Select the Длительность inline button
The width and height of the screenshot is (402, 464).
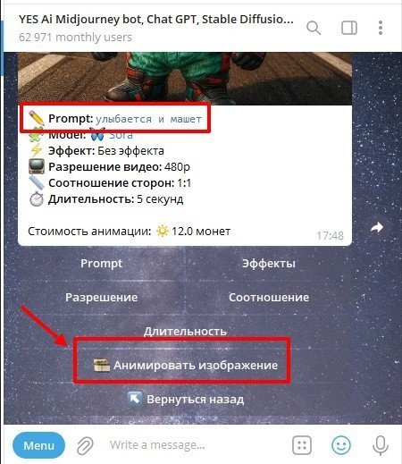[185, 331]
